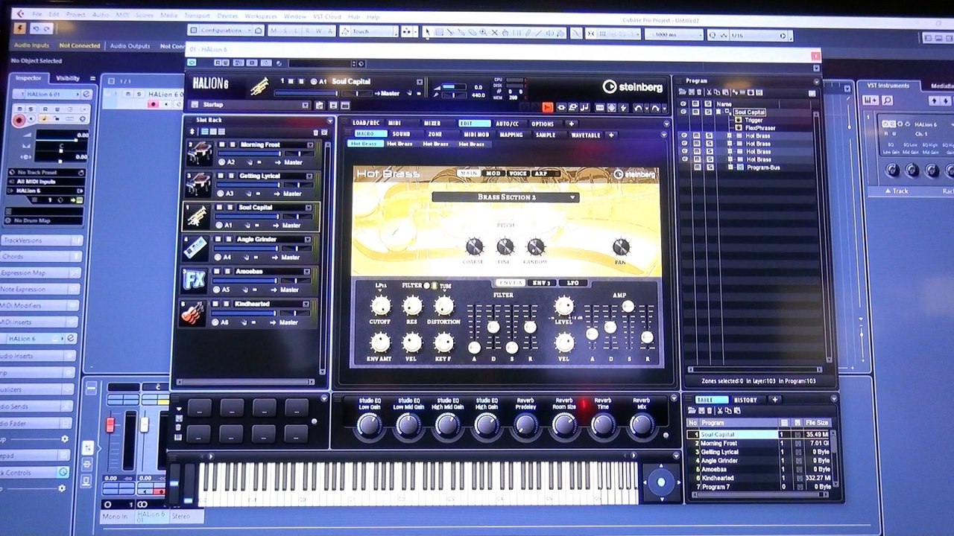Expand the Program-Bus node in Program tree
This screenshot has width=954, height=536.
tap(732, 167)
